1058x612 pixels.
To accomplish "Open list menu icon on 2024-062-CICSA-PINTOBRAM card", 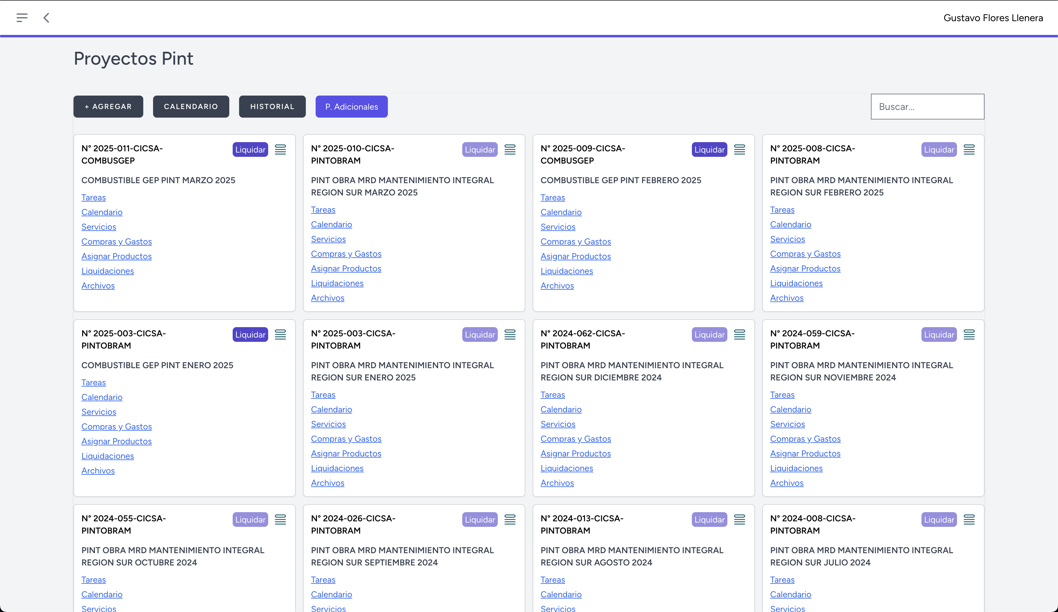I will point(739,334).
